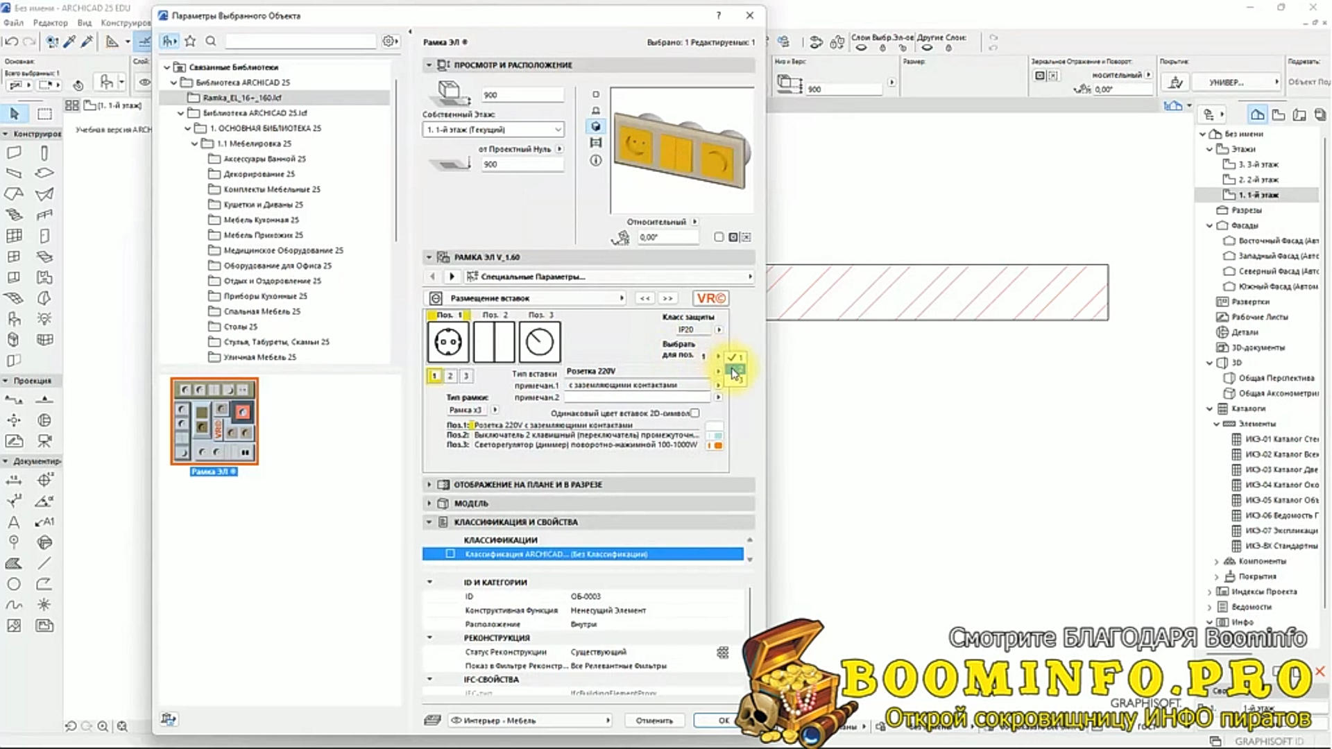Viewport: 1332px width, 749px height.
Task: Show object info preview icon
Action: [595, 160]
